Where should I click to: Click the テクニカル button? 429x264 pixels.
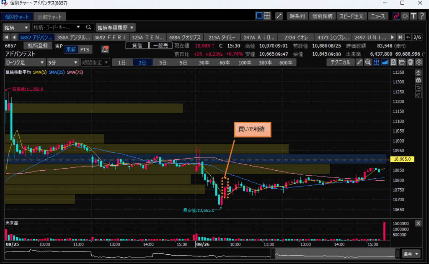[340, 62]
